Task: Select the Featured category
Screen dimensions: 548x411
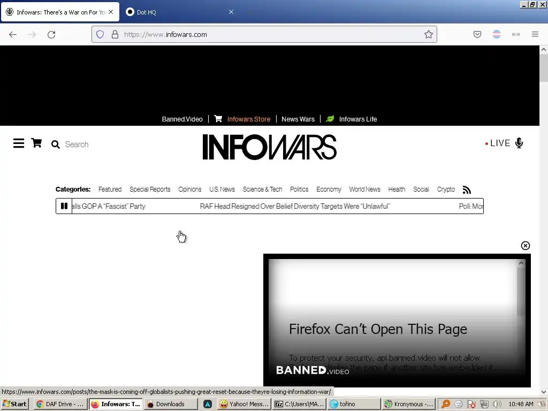Action: point(110,189)
